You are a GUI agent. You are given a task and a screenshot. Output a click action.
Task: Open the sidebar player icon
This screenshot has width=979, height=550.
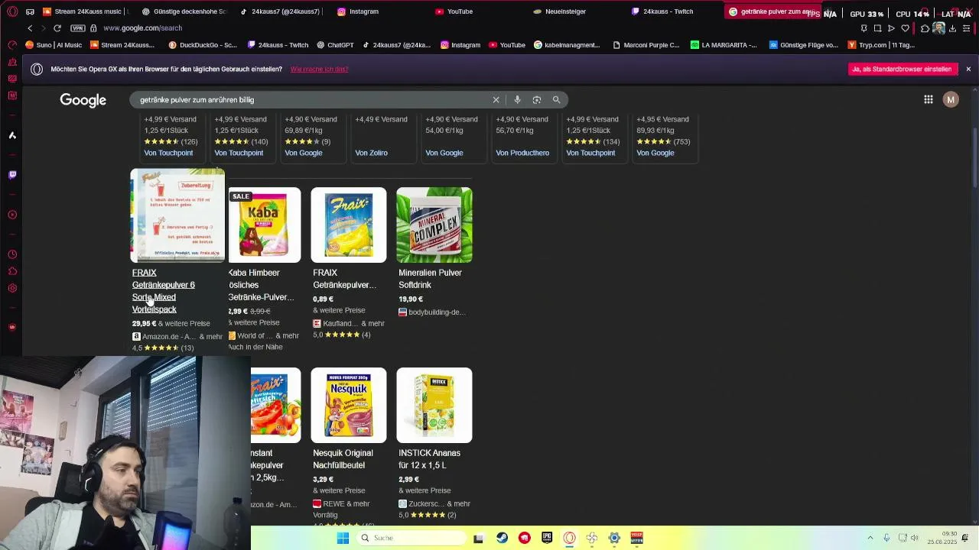12,215
